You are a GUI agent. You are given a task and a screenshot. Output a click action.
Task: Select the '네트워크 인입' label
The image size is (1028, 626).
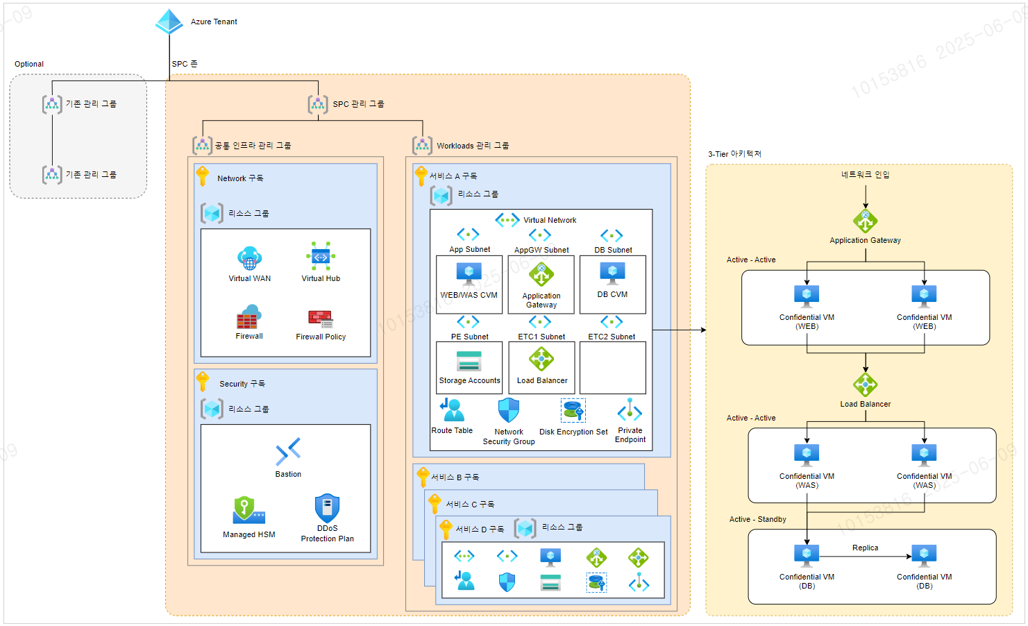pyautogui.click(x=865, y=175)
